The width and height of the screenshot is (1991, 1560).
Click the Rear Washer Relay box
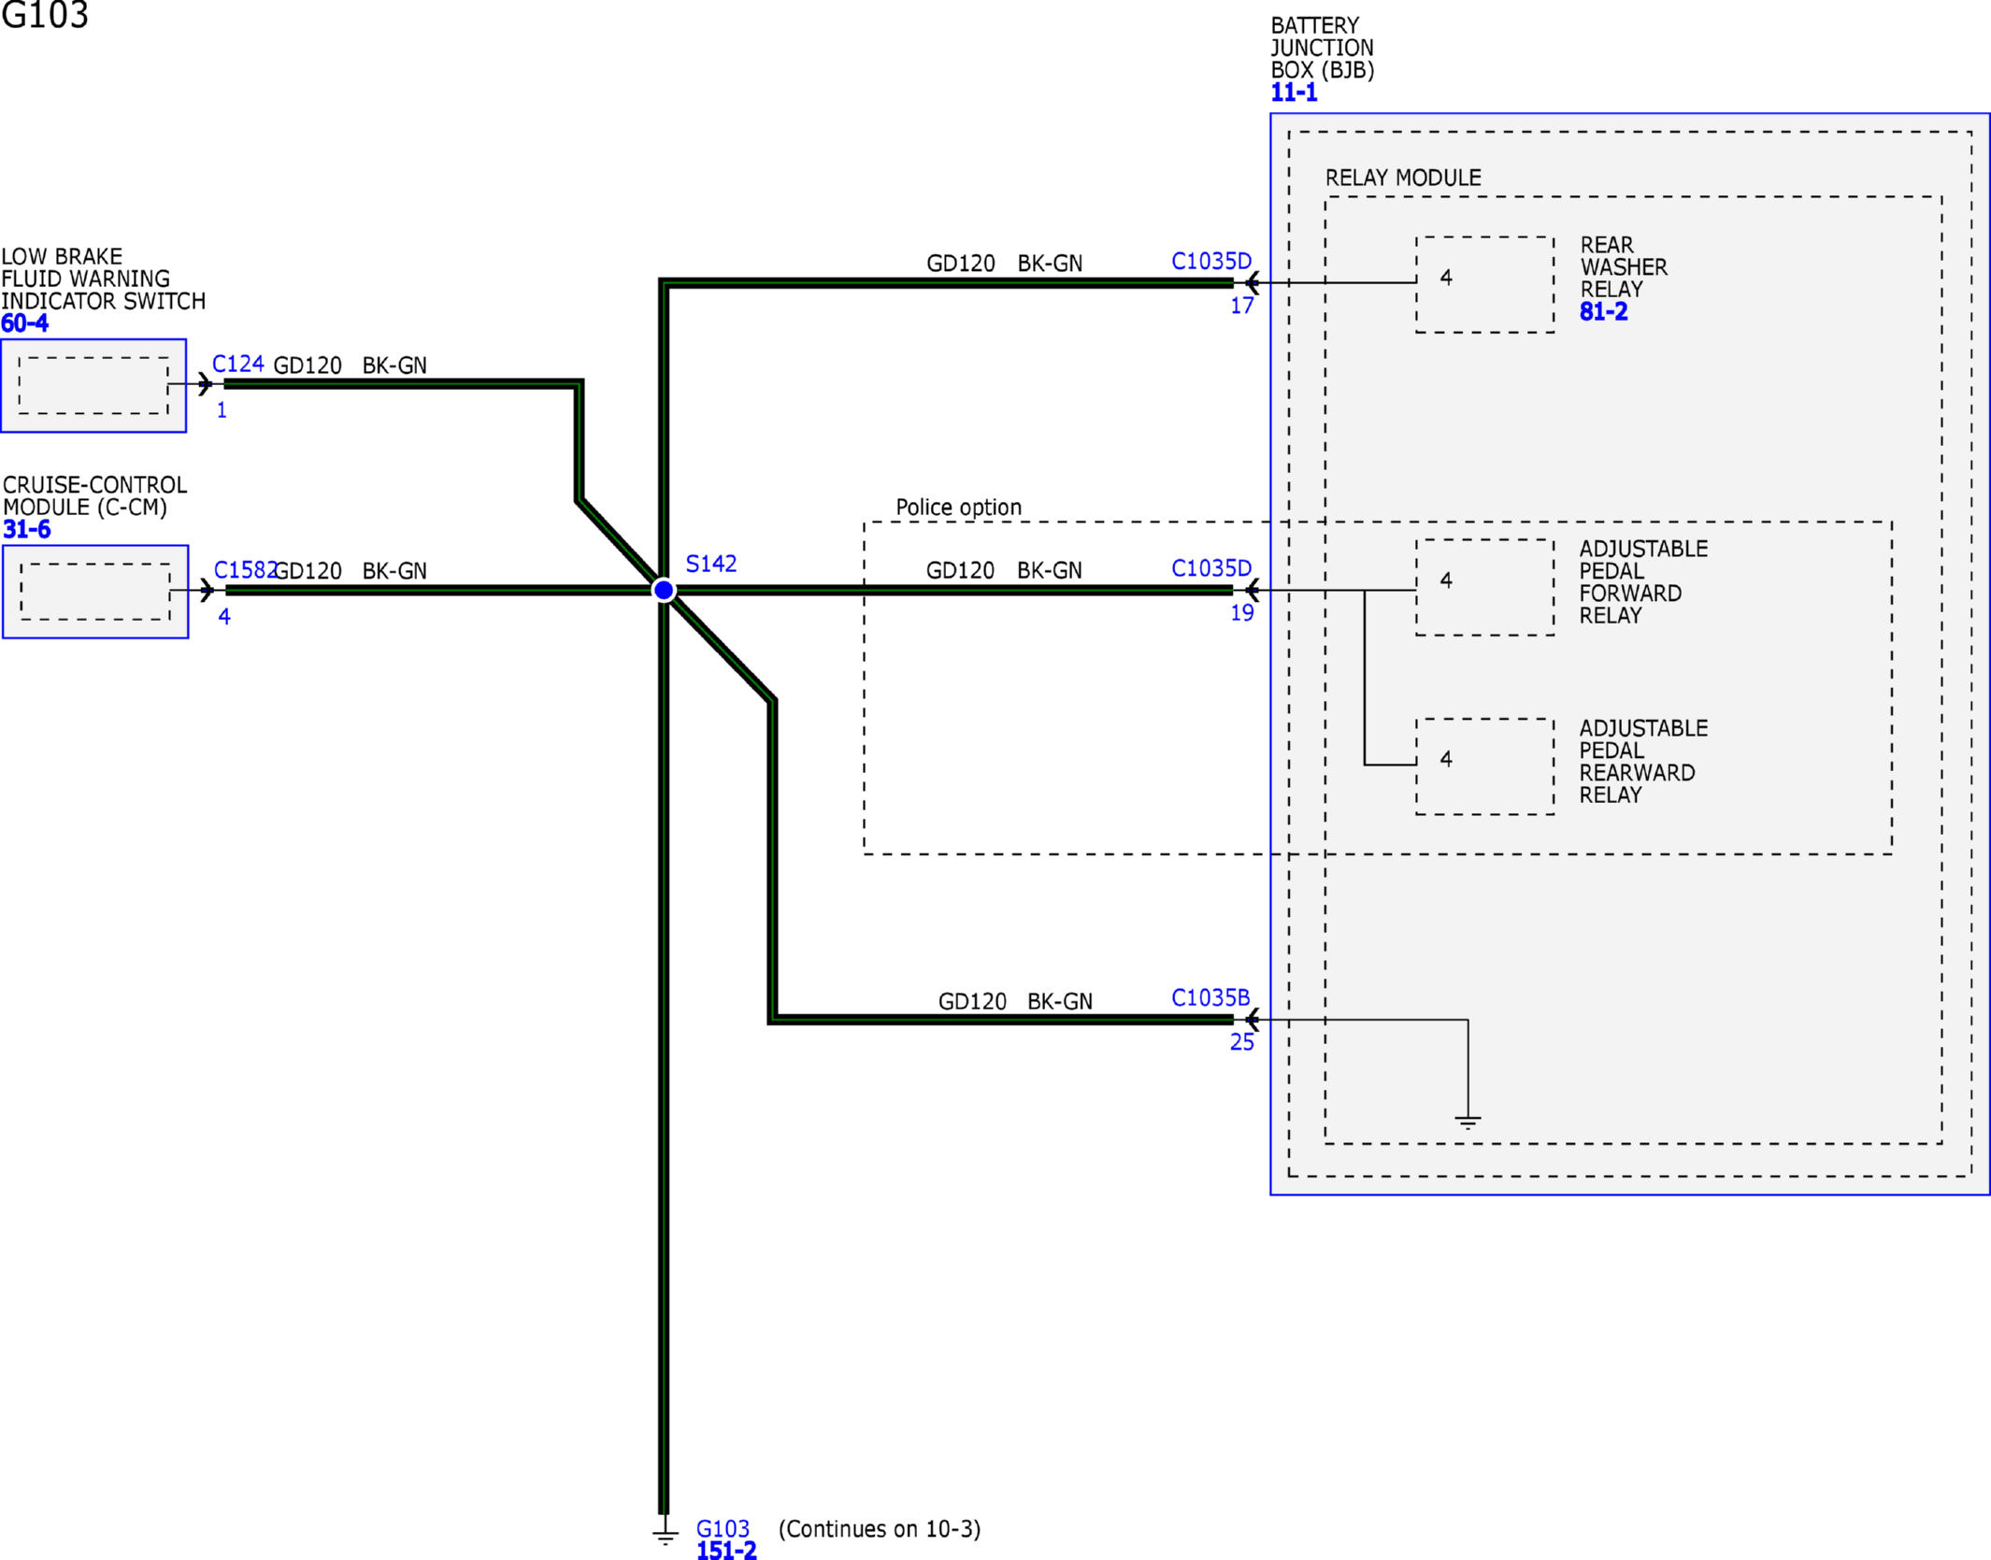[x=1484, y=284]
